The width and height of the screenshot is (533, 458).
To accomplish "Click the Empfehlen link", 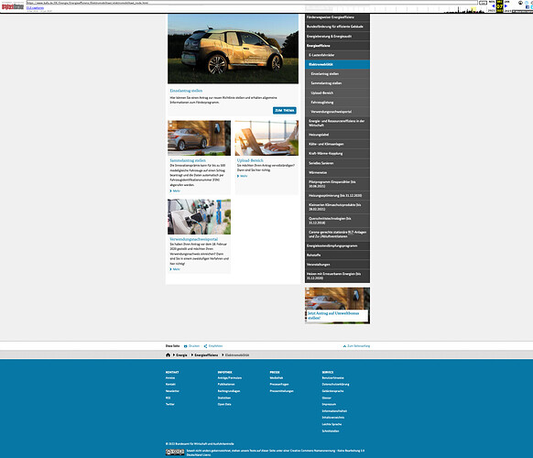I will coord(215,346).
